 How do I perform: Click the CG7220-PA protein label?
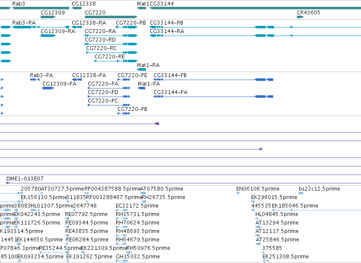point(103,84)
